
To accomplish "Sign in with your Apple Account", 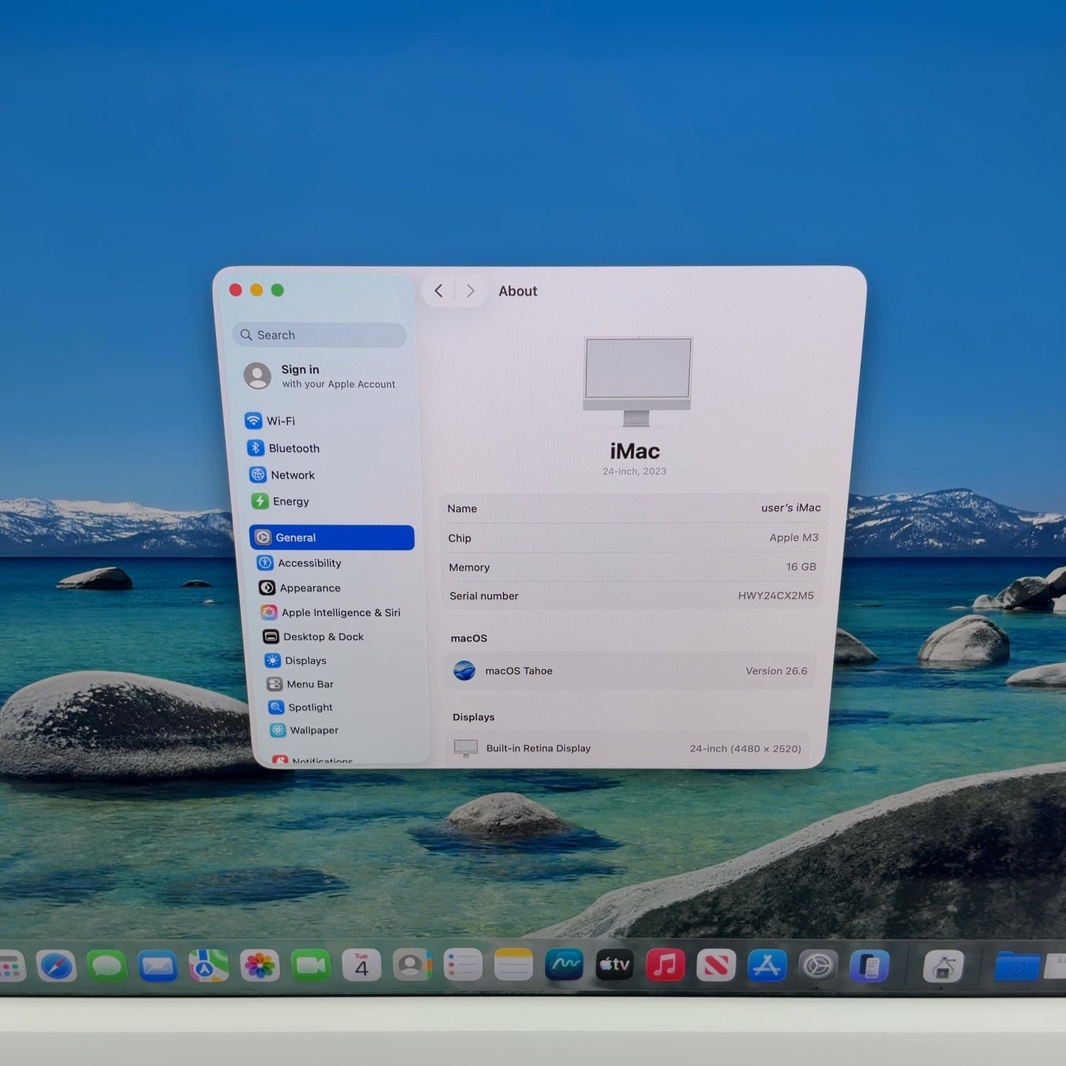I will [x=321, y=376].
